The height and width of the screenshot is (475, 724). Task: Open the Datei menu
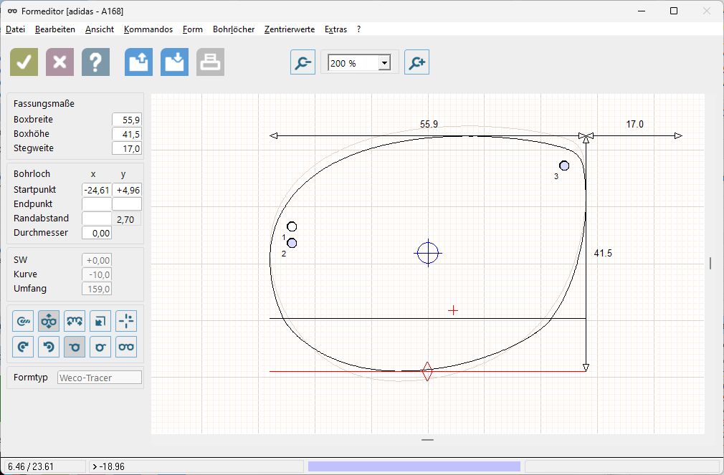(15, 29)
